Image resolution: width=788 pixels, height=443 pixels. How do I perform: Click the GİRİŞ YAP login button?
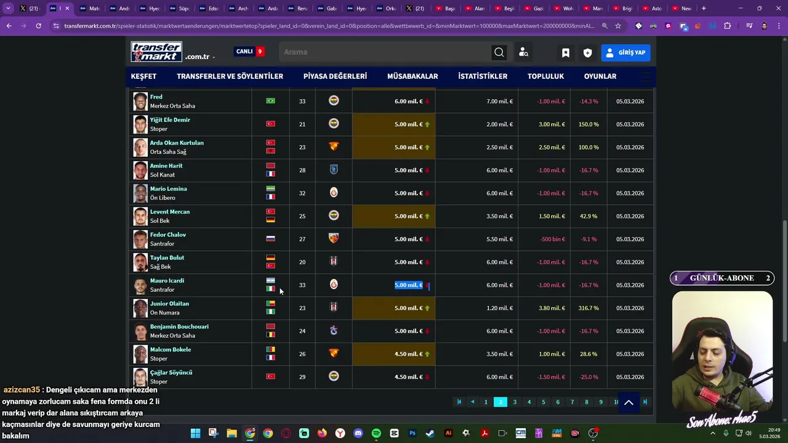625,53
